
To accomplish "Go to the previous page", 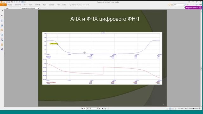I will pyautogui.click(x=85, y=109).
